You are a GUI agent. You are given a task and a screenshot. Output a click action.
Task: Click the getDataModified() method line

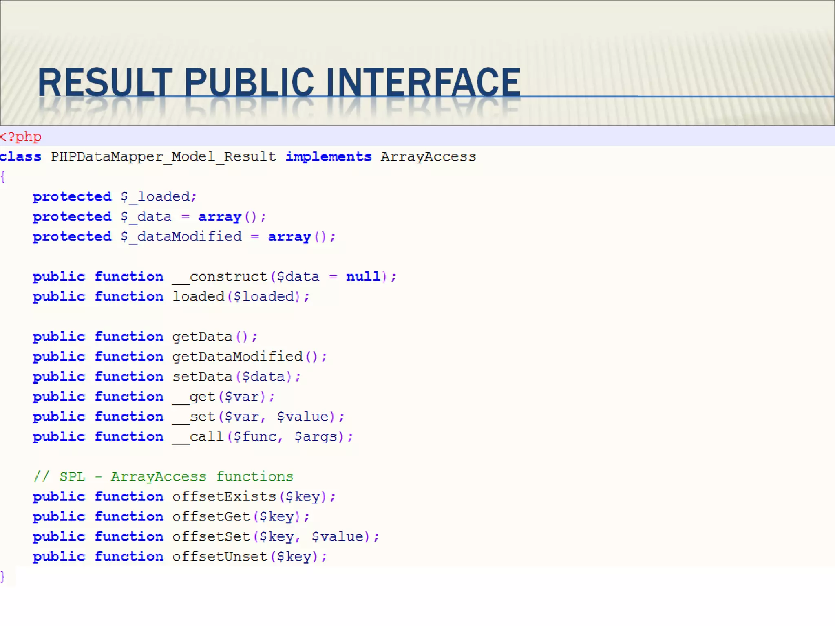[x=180, y=357]
